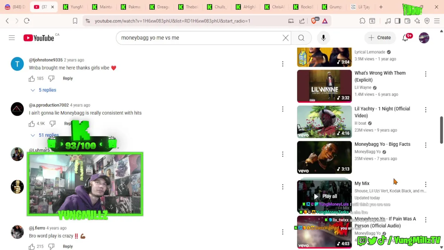The width and height of the screenshot is (444, 250).
Task: Dislike the j.fierro comment
Action: coord(51,247)
